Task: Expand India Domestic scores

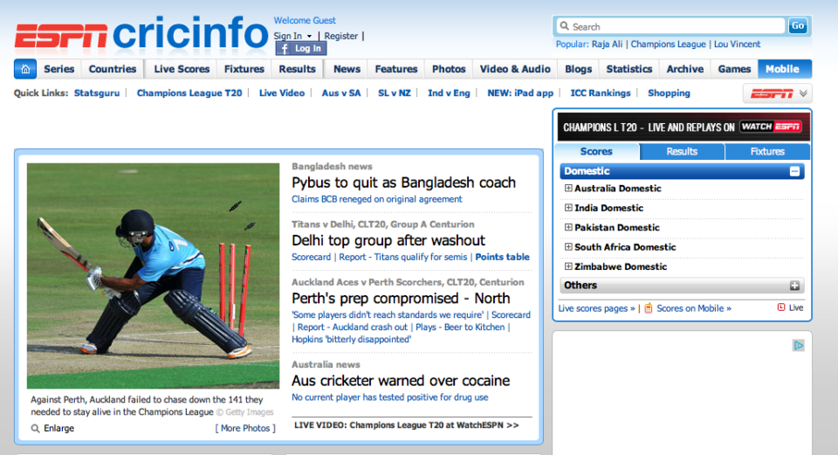Action: [568, 208]
